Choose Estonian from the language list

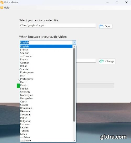(x=46, y=124)
